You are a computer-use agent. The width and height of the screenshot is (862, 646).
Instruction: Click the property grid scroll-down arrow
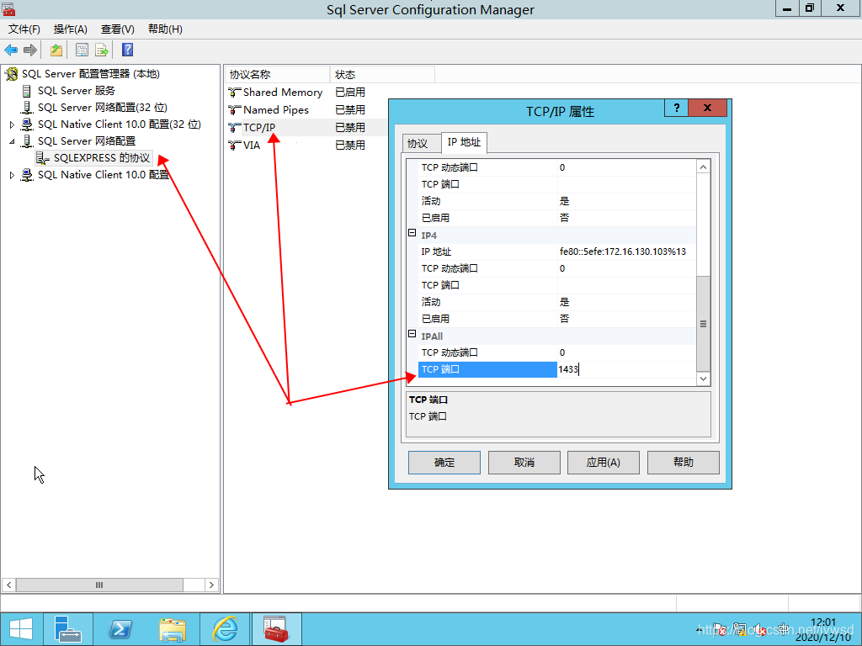[704, 379]
